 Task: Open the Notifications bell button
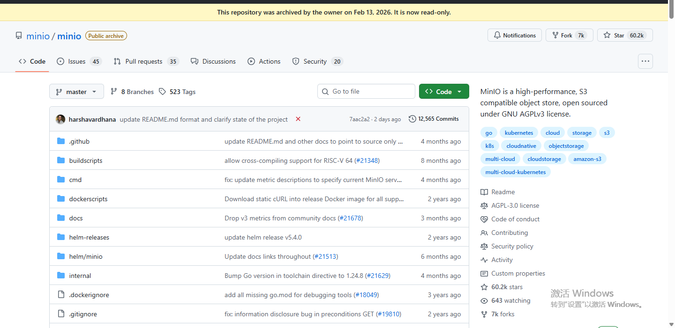tap(515, 36)
